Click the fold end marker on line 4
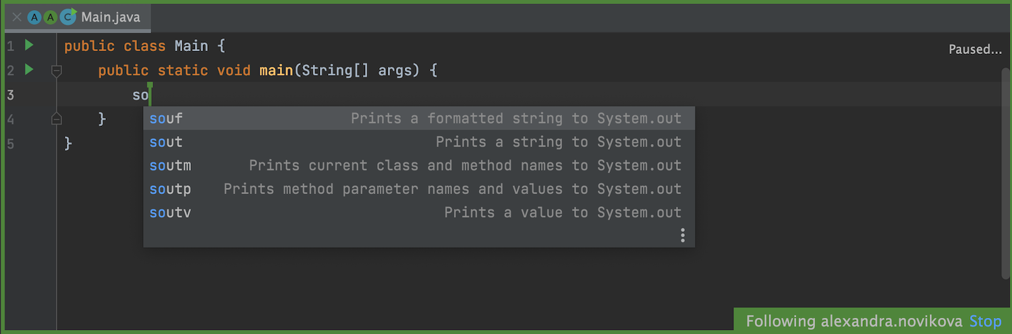The width and height of the screenshot is (1012, 334). pos(57,119)
